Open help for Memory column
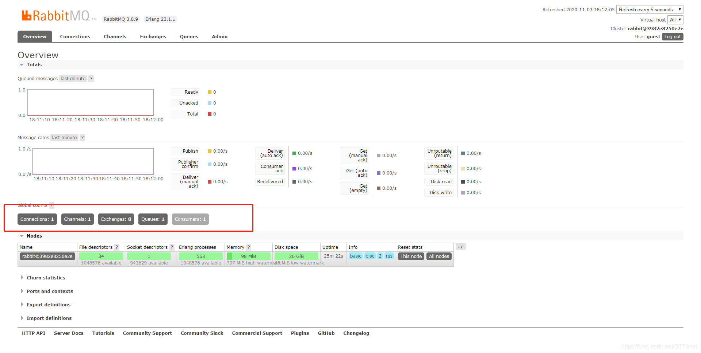The width and height of the screenshot is (701, 353). pyautogui.click(x=249, y=247)
